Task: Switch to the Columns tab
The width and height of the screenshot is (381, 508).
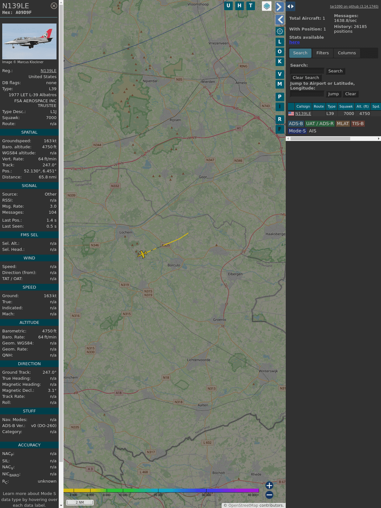Action: tap(347, 53)
